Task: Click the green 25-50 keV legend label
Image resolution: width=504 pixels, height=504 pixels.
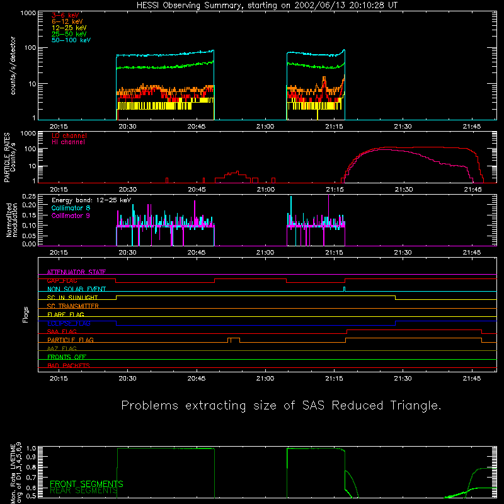Action: pos(69,34)
